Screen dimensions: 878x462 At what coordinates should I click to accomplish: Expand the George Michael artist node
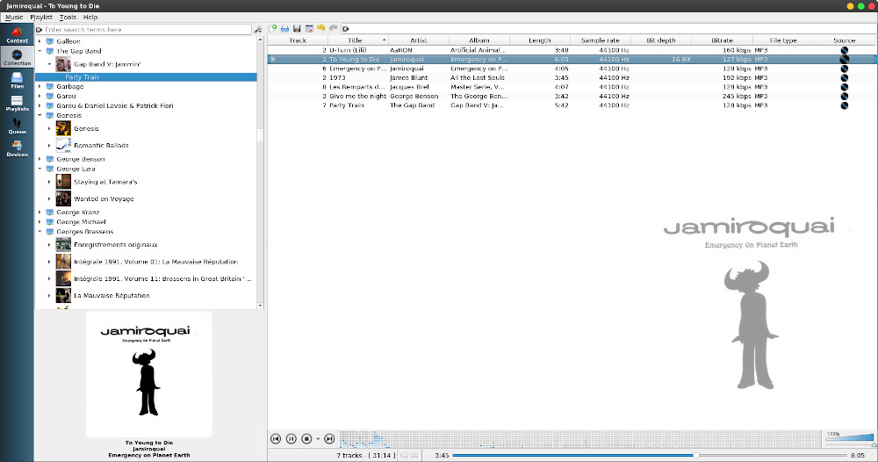click(40, 222)
